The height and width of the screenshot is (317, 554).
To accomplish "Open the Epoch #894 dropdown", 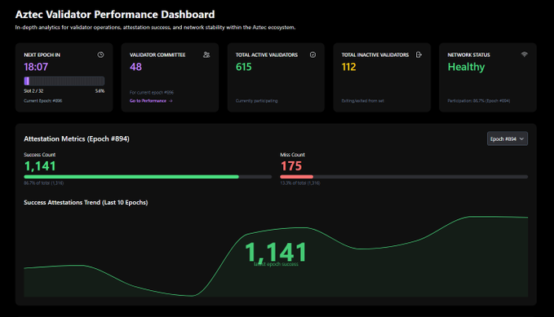I will [507, 139].
